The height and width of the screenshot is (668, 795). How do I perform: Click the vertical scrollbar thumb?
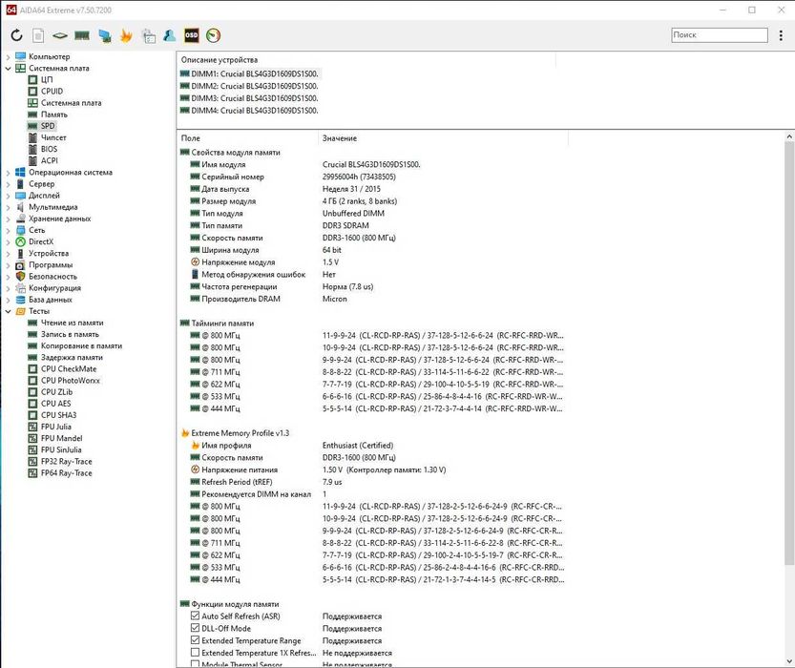(x=789, y=353)
